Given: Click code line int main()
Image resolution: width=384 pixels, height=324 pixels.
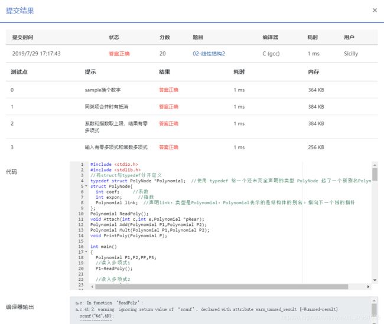Looking at the screenshot, I should 103,247.
